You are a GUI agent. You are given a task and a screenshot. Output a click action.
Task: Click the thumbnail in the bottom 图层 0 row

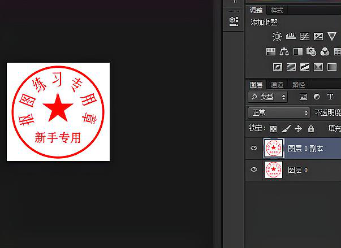274,169
